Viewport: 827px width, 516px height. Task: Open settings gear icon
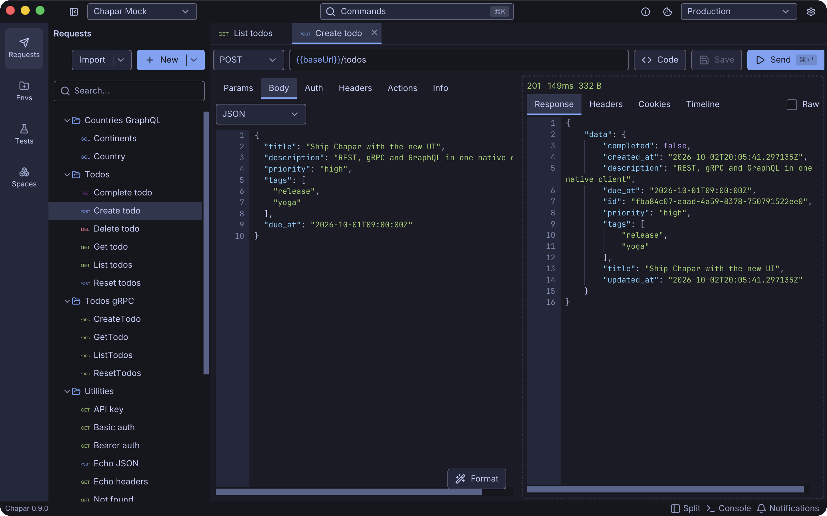tap(811, 12)
